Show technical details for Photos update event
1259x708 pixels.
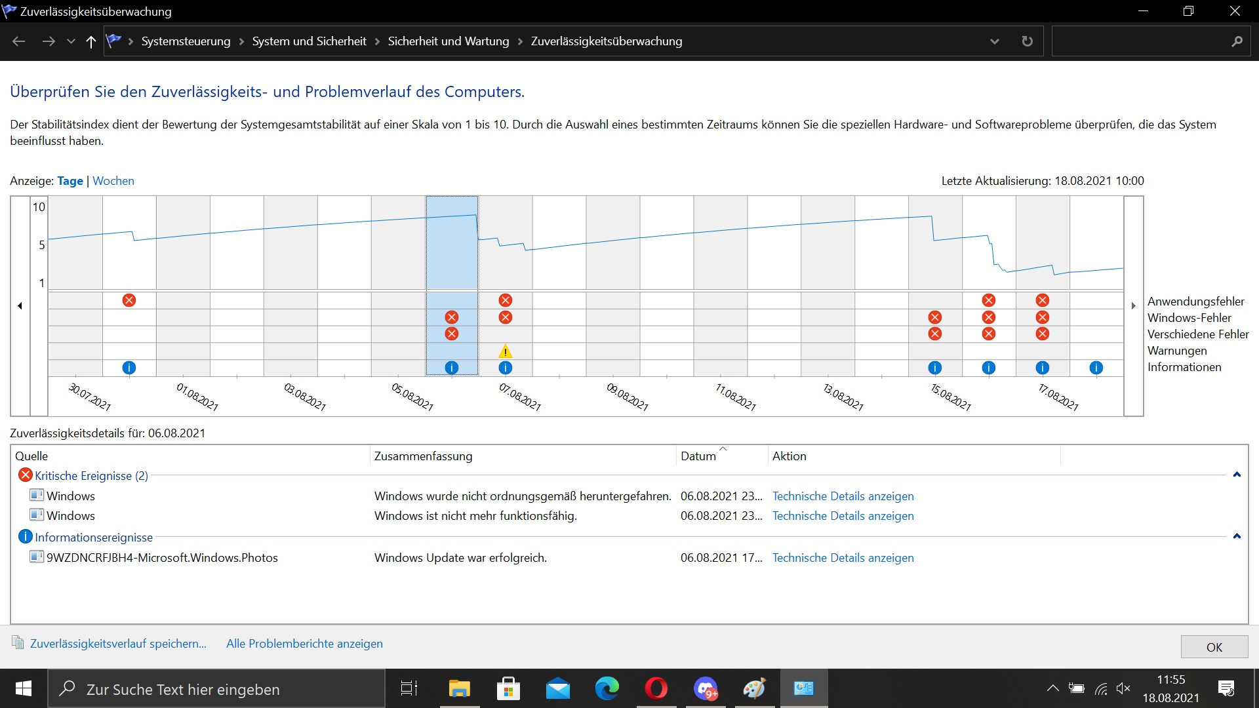pos(843,558)
